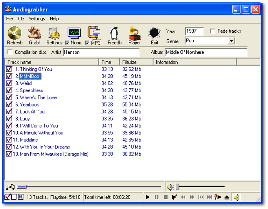Viewport: 268px width, 209px height.
Task: Start ripping with the Grab! icon
Action: (x=34, y=33)
